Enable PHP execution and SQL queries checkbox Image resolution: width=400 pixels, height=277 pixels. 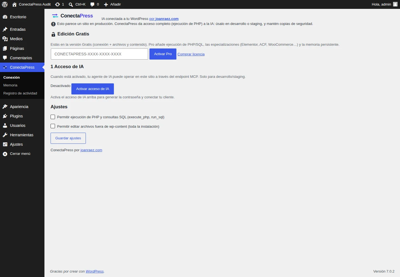(53, 117)
